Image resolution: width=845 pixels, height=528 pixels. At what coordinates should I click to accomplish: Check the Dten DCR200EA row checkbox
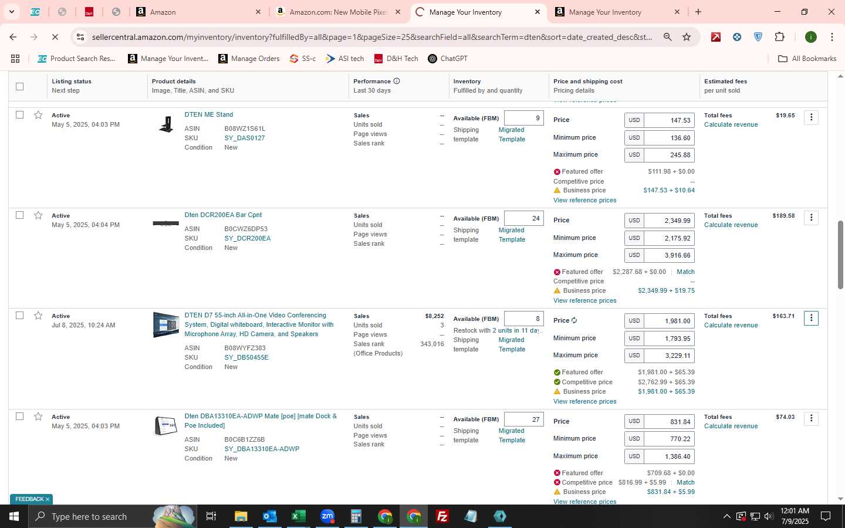(19, 215)
